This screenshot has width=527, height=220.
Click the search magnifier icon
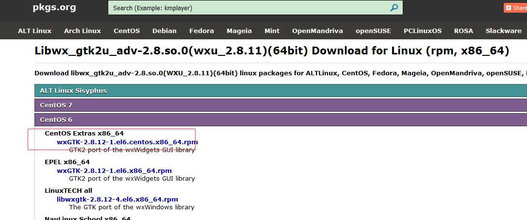[394, 8]
